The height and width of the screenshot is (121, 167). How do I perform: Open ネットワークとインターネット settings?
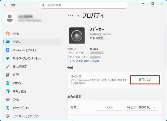click(32, 58)
